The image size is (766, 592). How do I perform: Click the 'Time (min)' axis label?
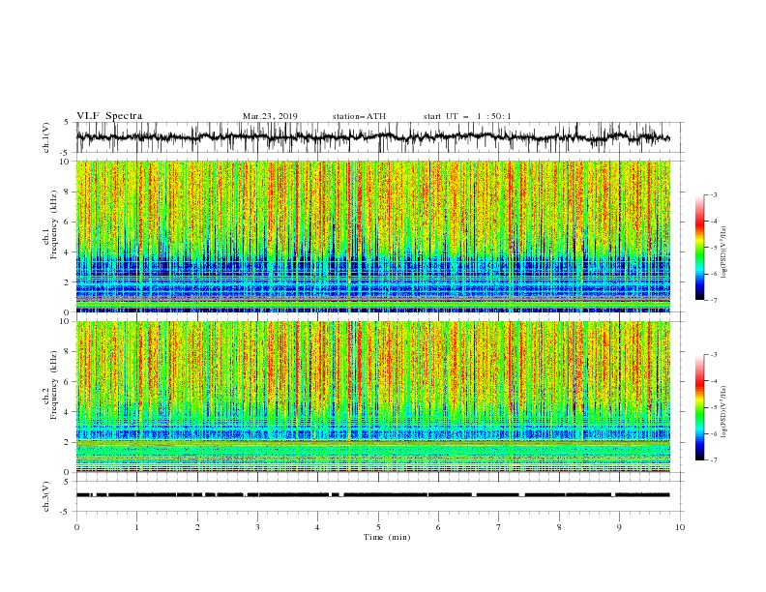click(387, 537)
